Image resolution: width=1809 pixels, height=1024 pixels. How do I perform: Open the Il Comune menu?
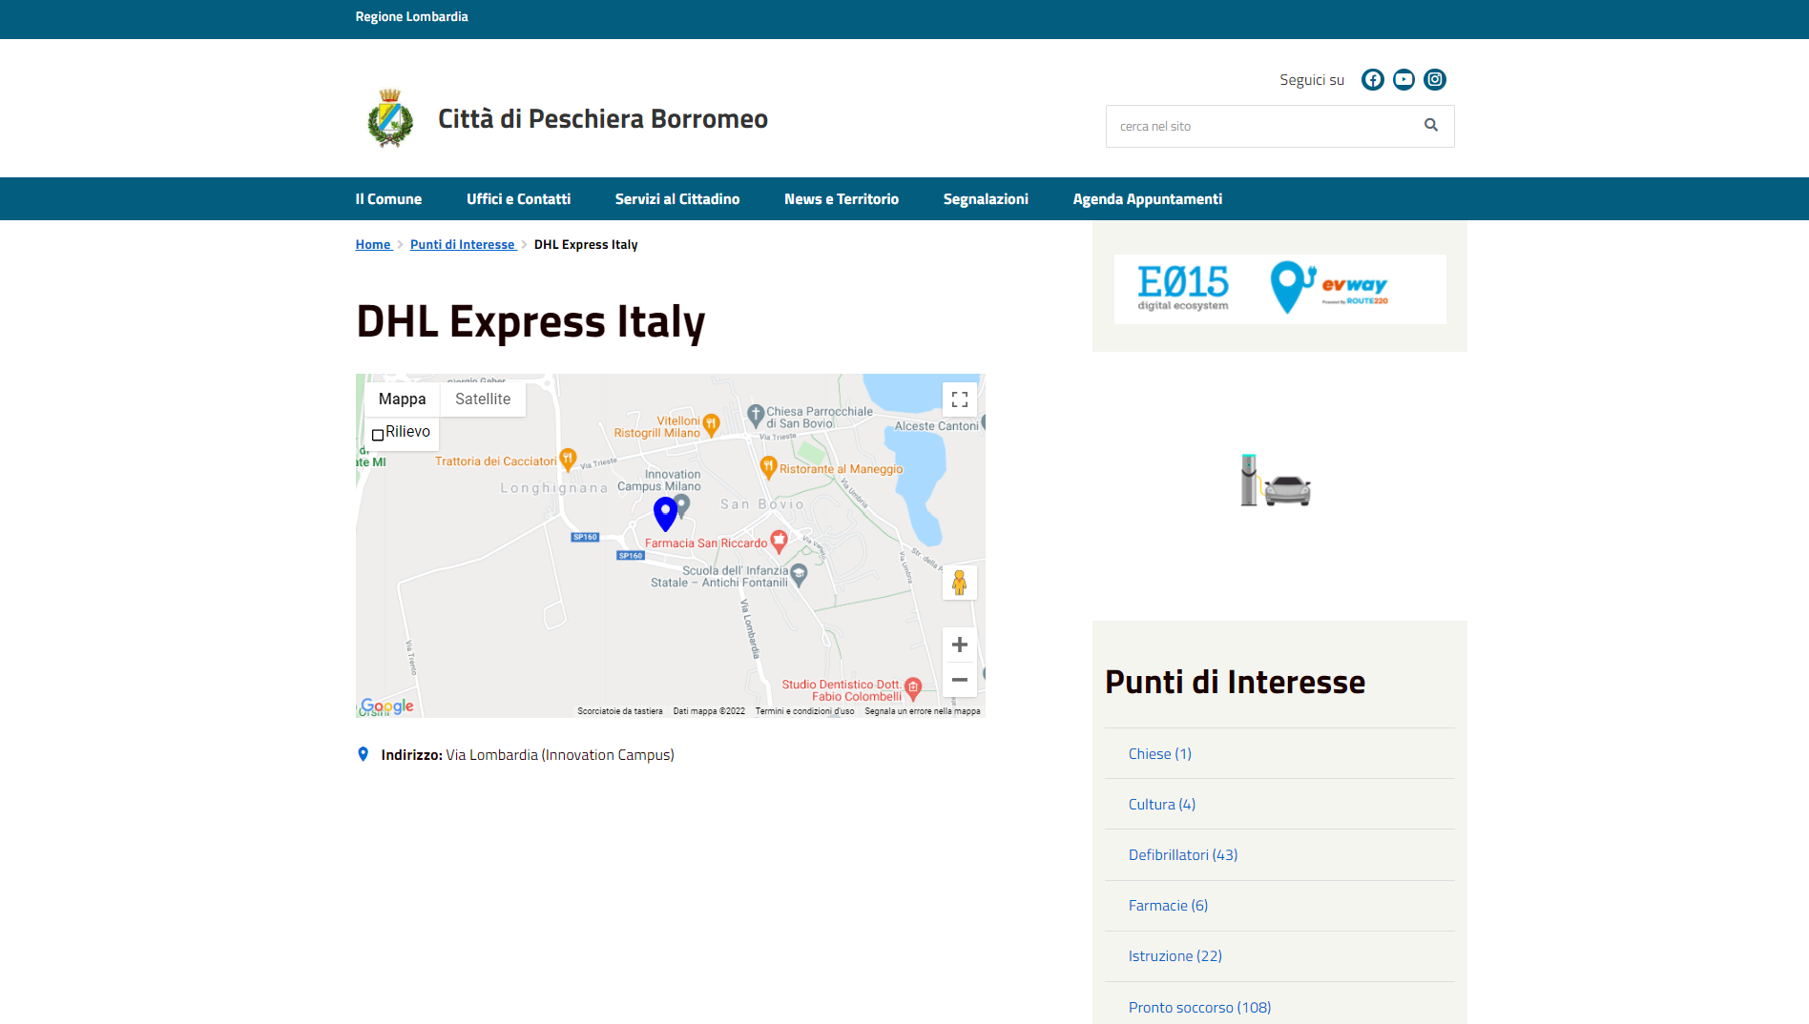pos(388,199)
